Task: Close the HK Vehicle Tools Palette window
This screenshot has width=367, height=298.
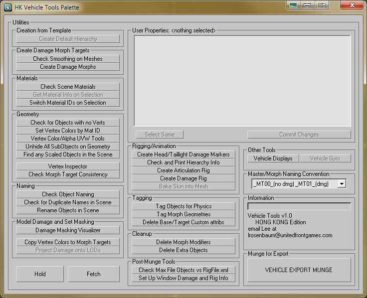Action: [352, 5]
